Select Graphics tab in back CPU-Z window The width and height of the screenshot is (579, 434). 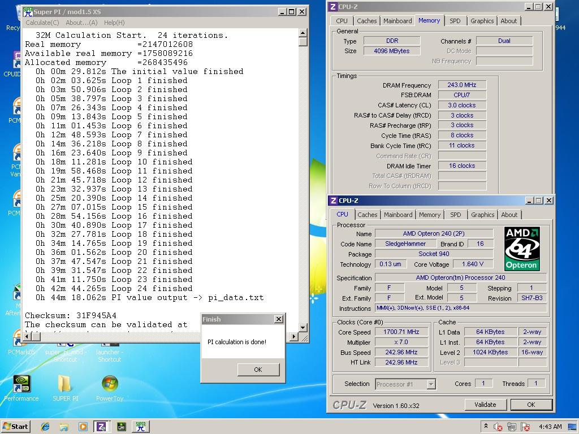482,21
